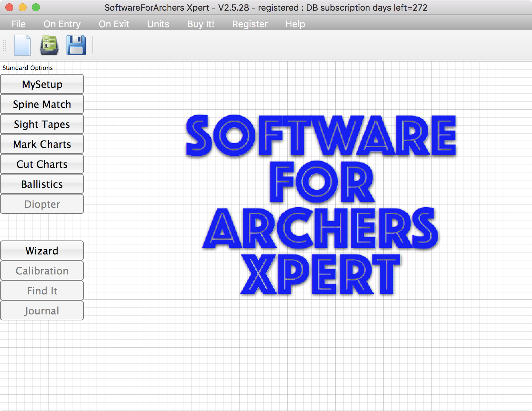Image resolution: width=532 pixels, height=411 pixels.
Task: Choose the Cut Charts button
Action: click(42, 164)
